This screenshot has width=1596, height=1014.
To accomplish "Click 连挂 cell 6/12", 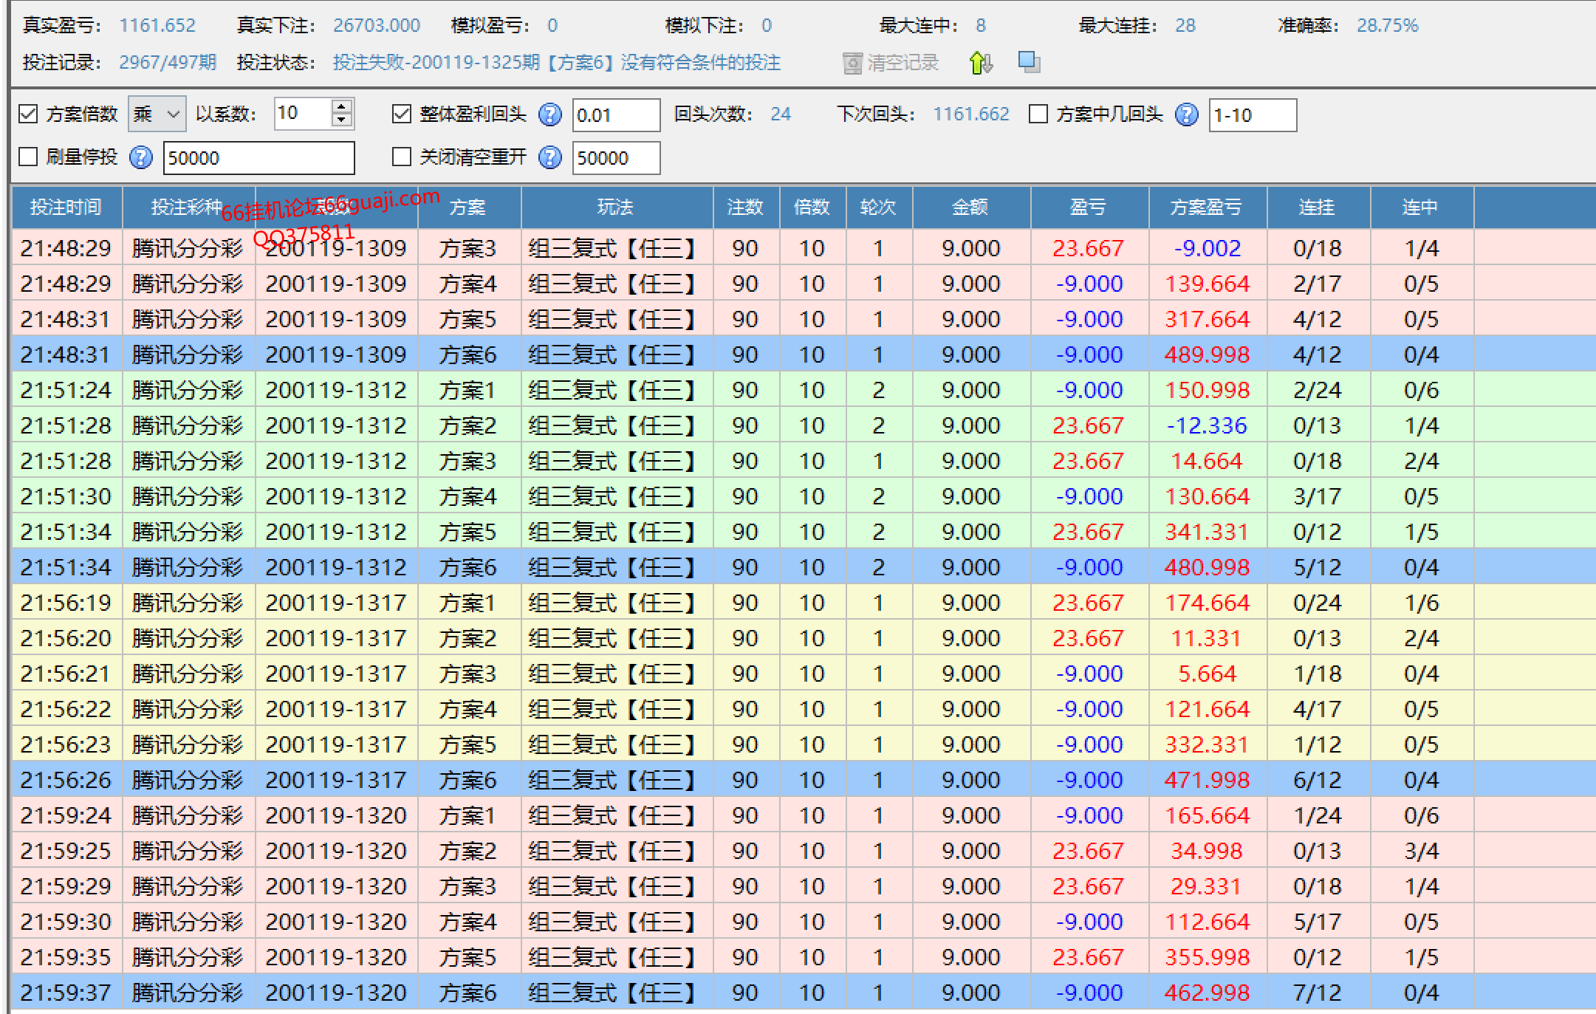I will point(1318,780).
